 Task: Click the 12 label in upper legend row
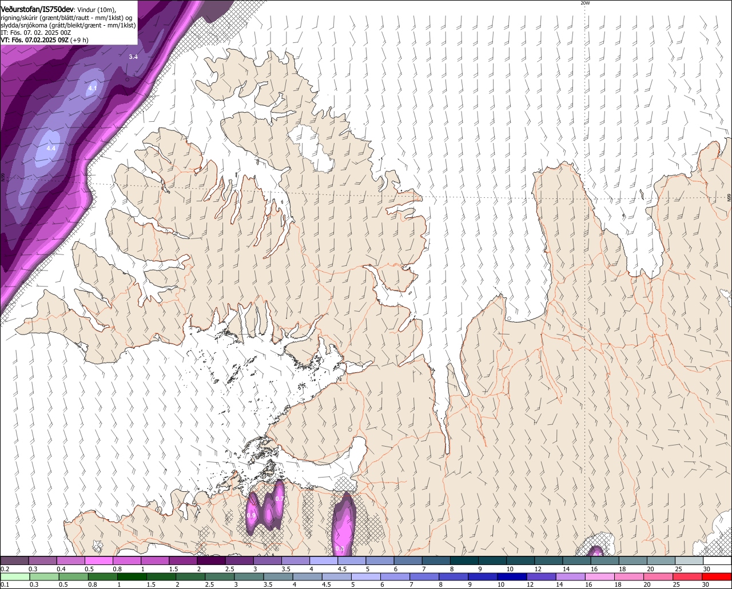[538, 569]
